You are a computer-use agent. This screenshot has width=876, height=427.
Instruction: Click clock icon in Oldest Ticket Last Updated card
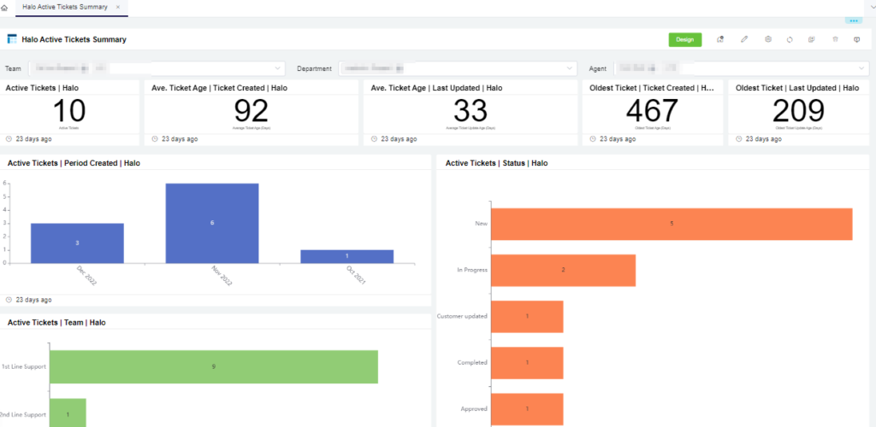pos(739,139)
